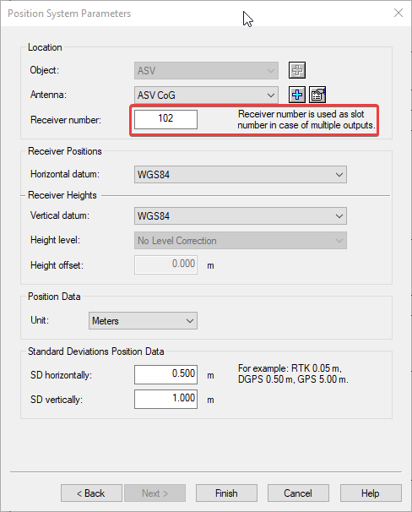Click the 'Horizontal datum:' label
Screen dimensions: 412x512
coord(65,174)
